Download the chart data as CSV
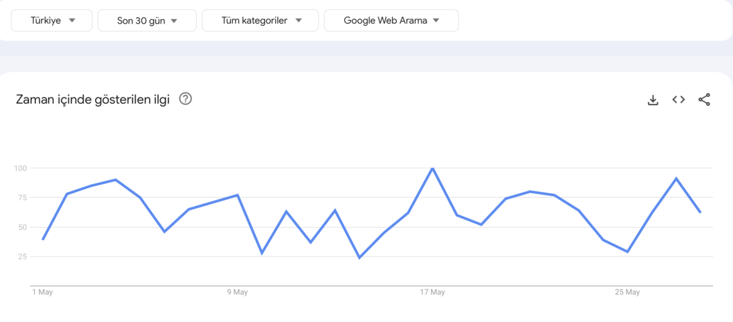The width and height of the screenshot is (733, 322). pyautogui.click(x=653, y=99)
